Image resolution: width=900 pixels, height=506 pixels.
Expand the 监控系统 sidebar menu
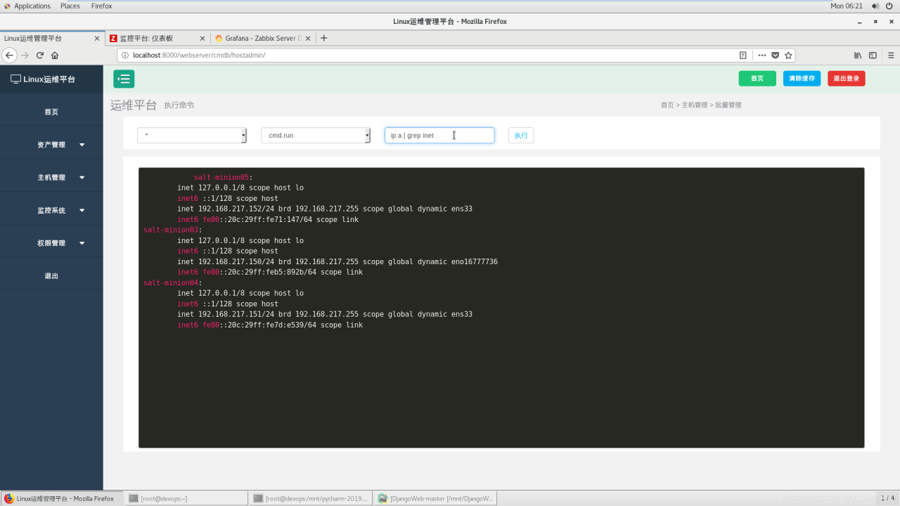(51, 210)
